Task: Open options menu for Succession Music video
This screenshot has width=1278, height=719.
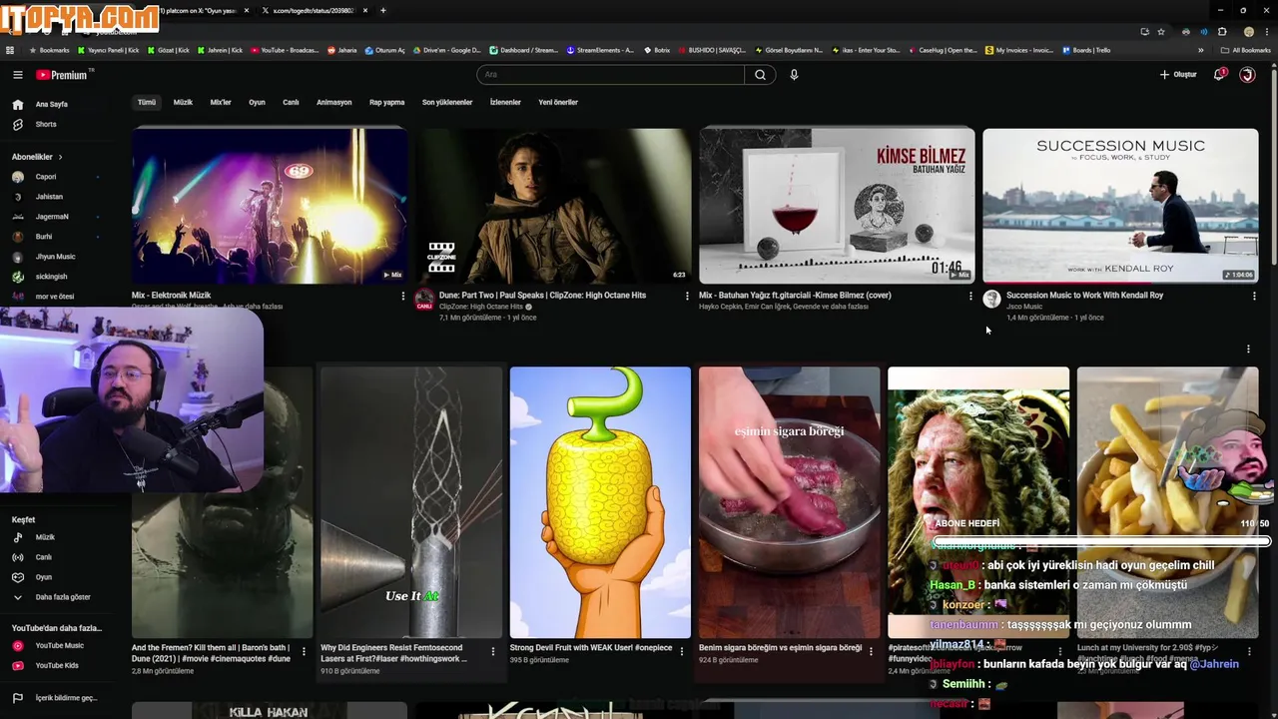Action: click(x=1254, y=296)
